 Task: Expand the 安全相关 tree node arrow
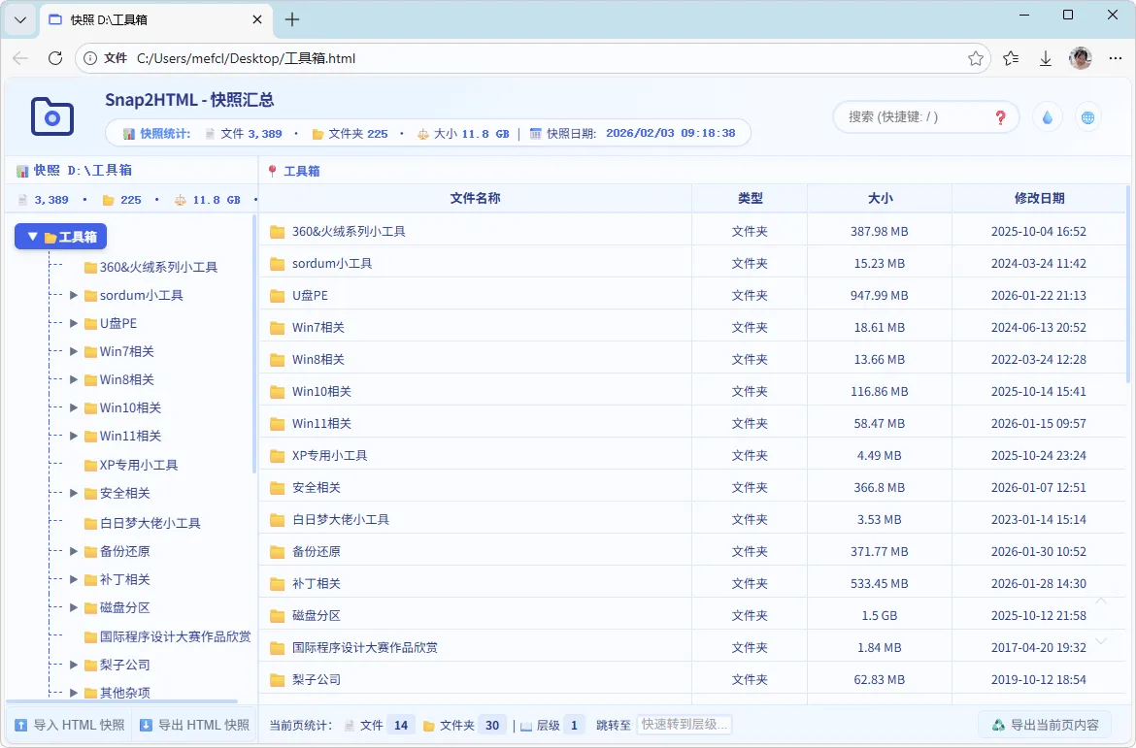(73, 493)
